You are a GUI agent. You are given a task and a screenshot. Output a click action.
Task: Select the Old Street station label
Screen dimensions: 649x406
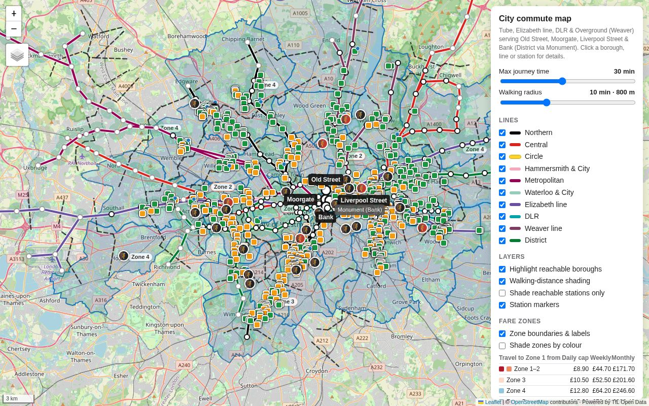coord(326,180)
